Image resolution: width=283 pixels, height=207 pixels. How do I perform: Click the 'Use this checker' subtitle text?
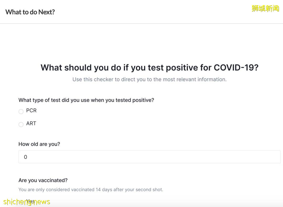[149, 79]
